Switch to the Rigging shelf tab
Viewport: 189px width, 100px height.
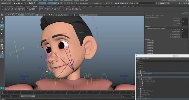coord(35,6)
